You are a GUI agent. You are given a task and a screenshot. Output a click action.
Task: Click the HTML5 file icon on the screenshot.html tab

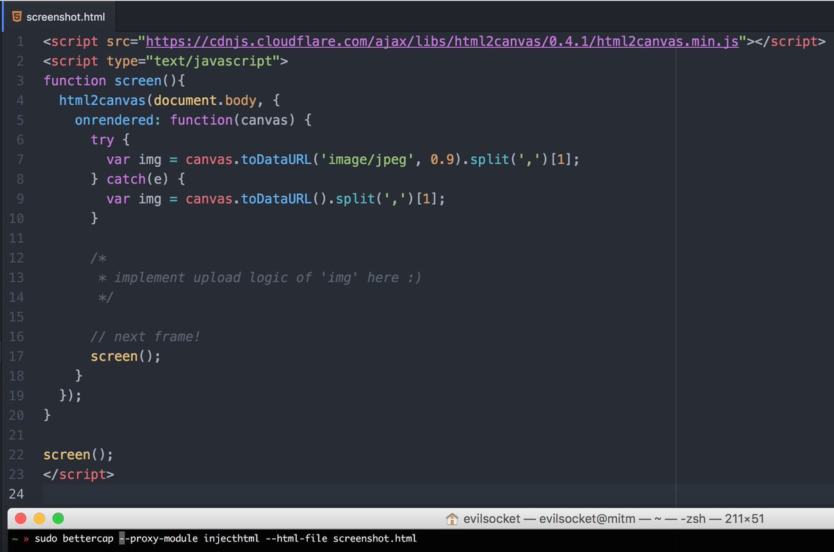pyautogui.click(x=17, y=16)
